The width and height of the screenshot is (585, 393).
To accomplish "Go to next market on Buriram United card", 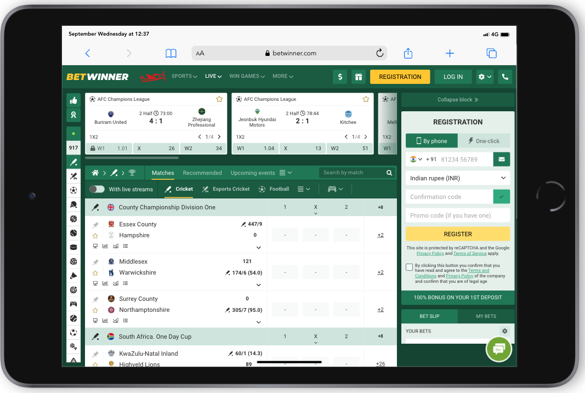I will (x=219, y=137).
